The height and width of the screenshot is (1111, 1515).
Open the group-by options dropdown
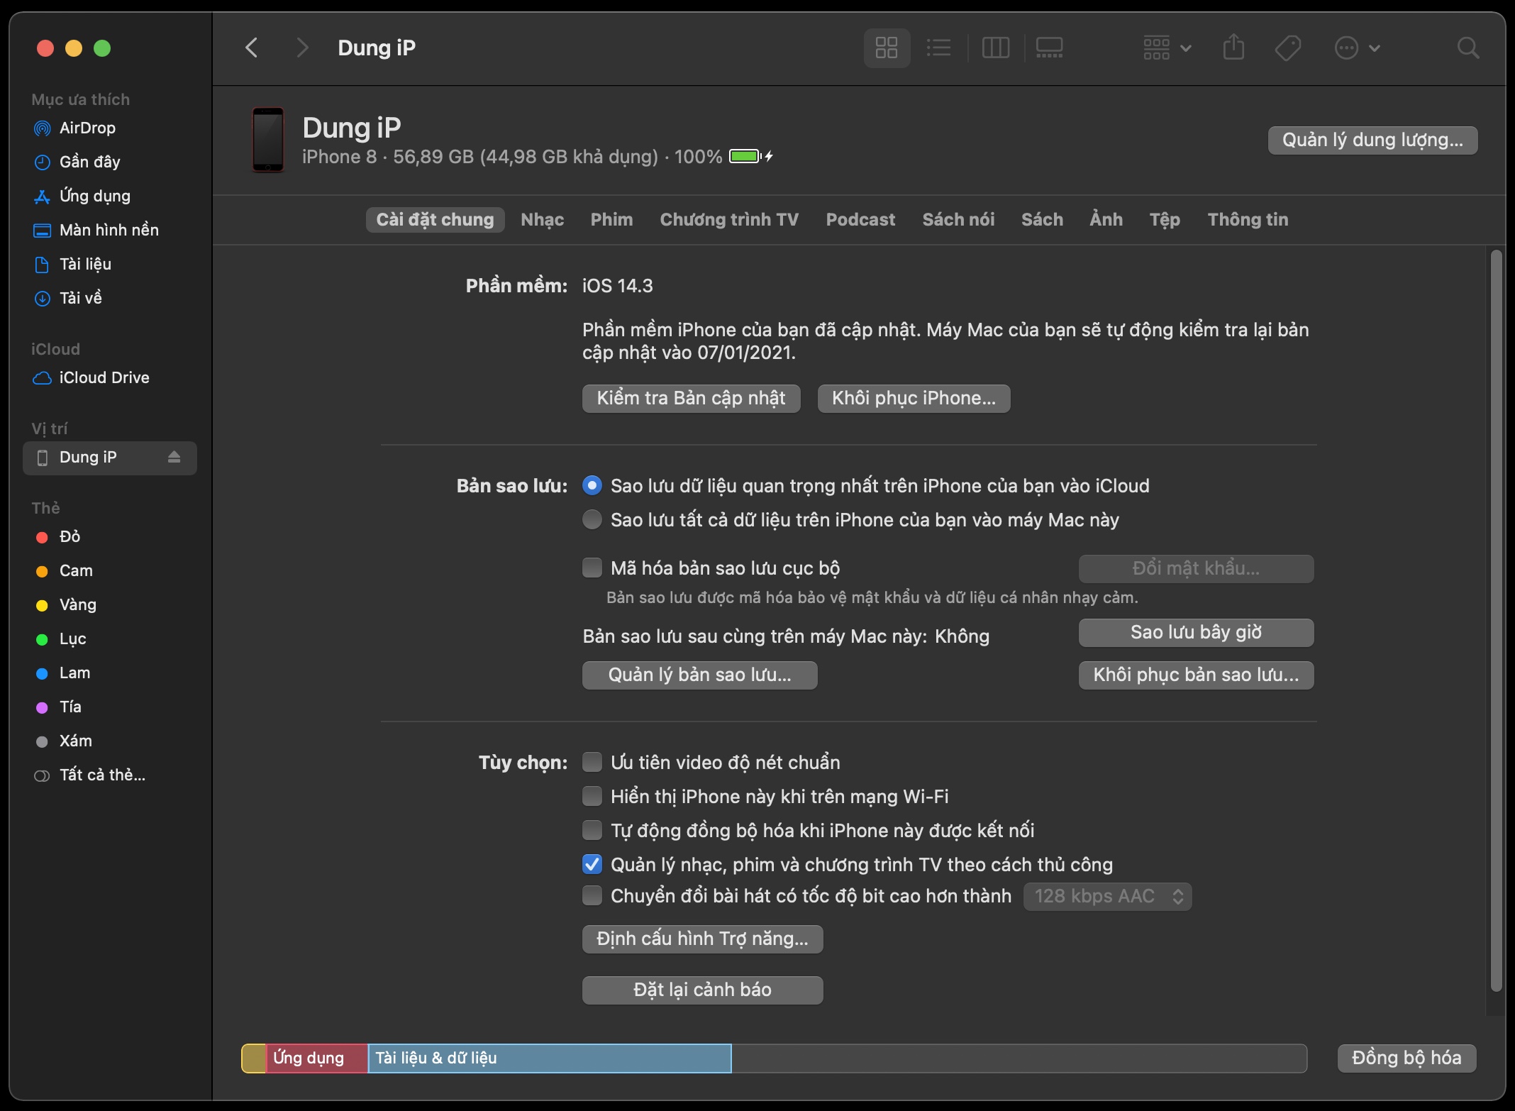(x=1167, y=48)
